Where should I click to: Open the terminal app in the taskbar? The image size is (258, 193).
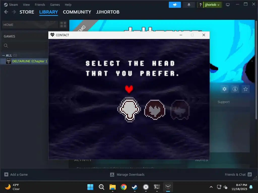tap(157, 187)
